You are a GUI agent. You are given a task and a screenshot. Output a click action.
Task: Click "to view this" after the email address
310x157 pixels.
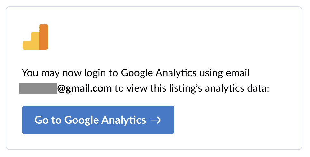pyautogui.click(x=141, y=88)
